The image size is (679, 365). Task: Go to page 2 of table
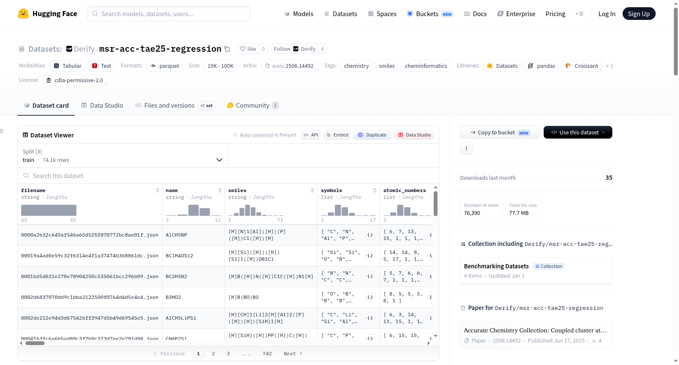point(213,354)
